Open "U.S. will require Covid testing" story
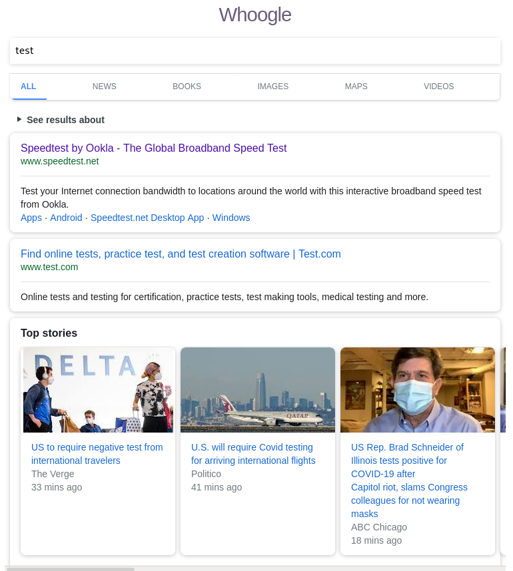 click(253, 454)
